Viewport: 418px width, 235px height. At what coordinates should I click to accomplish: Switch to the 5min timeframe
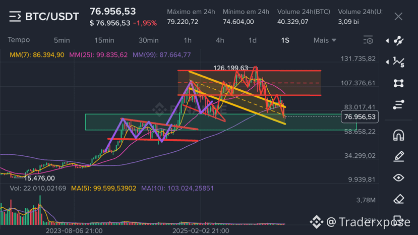coord(62,40)
